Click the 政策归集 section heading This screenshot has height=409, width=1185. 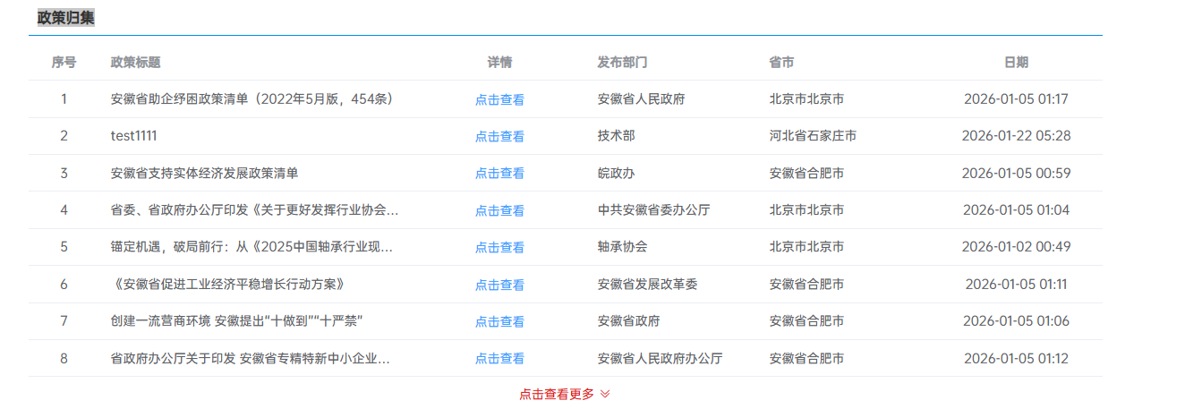[65, 17]
